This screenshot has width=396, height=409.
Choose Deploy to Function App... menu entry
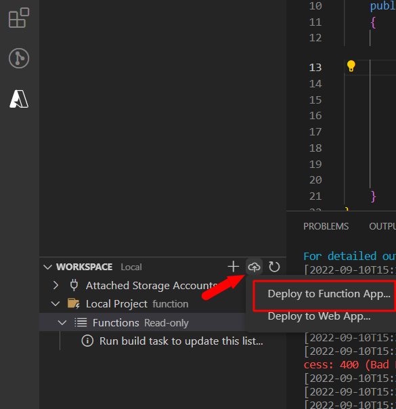point(329,294)
